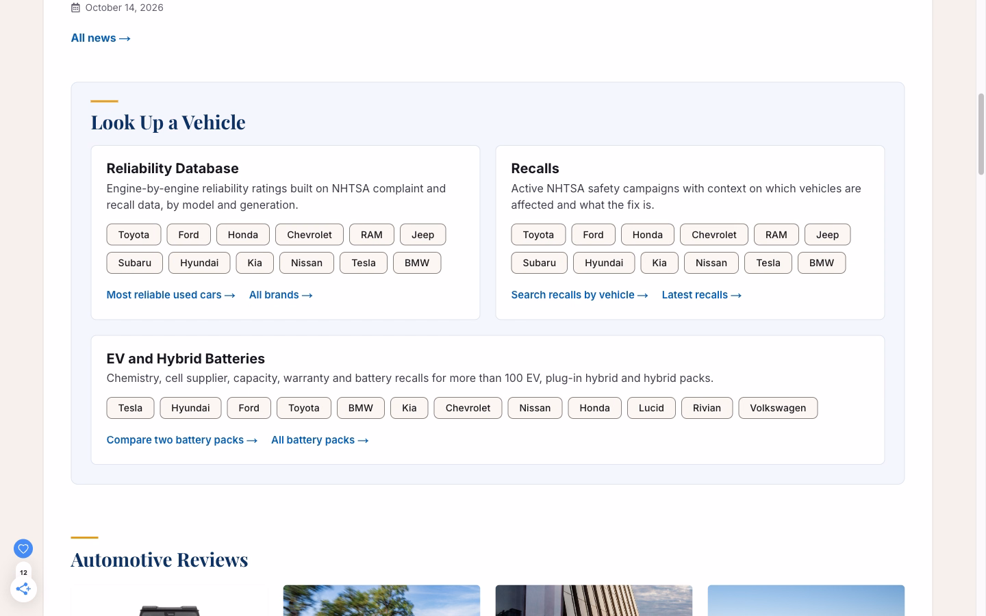Select Rivian under EV and Hybrid Batteries
The height and width of the screenshot is (616, 986).
pyautogui.click(x=707, y=408)
